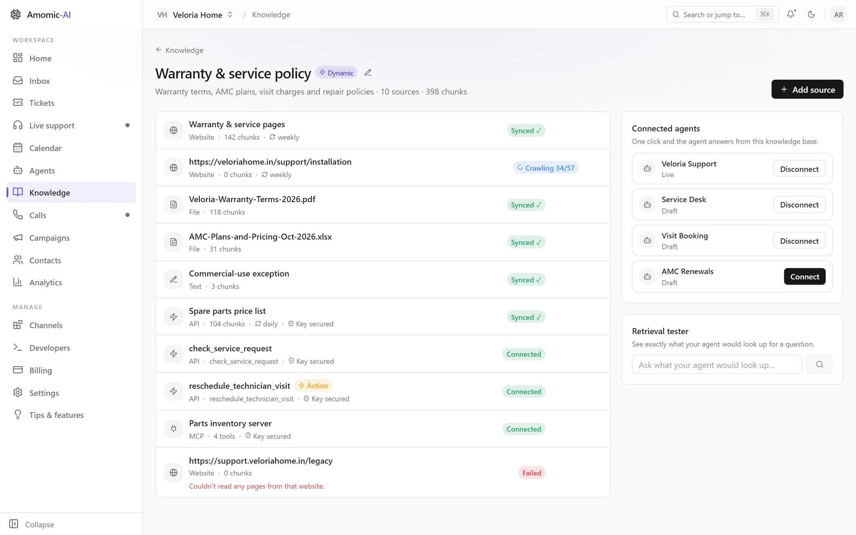This screenshot has width=856, height=535.
Task: Click the bolt icon for Spare parts price list
Action: click(174, 317)
